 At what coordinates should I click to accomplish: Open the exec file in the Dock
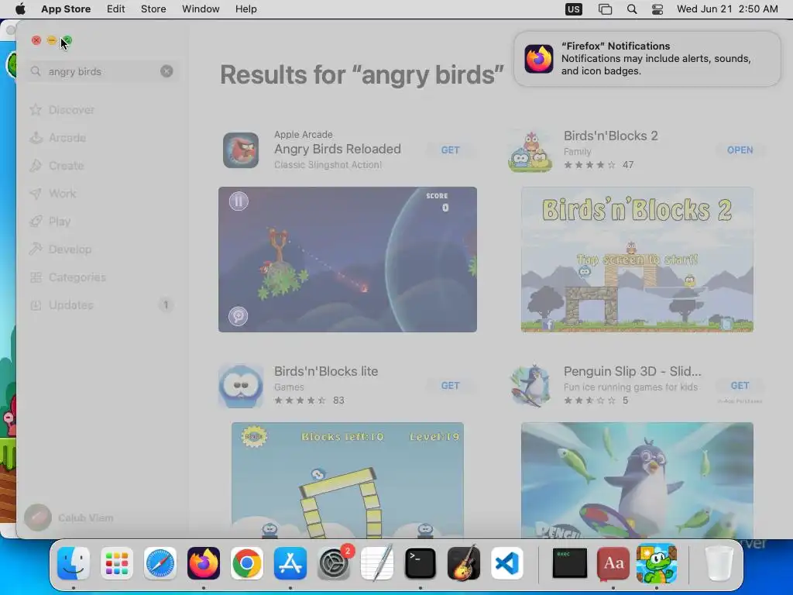(570, 563)
